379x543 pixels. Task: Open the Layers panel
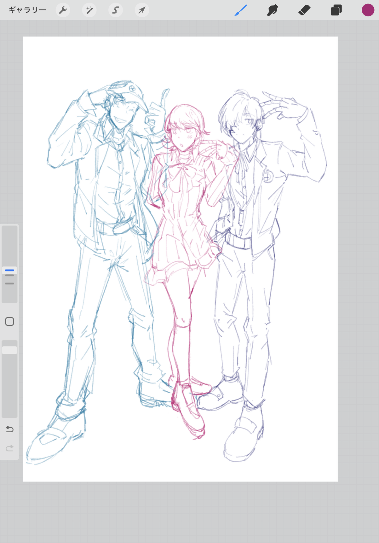pos(336,10)
